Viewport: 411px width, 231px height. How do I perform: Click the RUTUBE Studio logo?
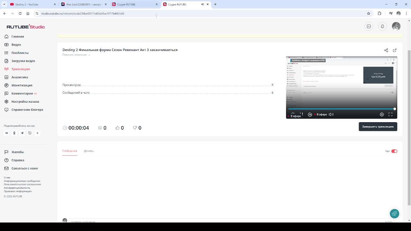[x=26, y=27]
